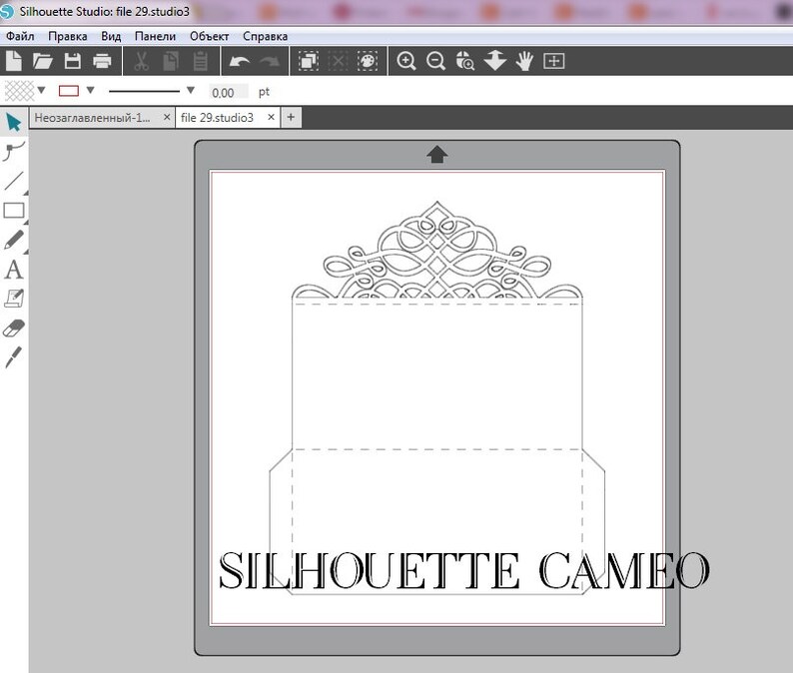Click ornamental lace flap design on page

tap(437, 251)
